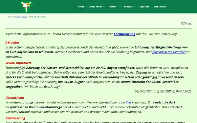Image resolution: width=197 pixels, height=123 pixels.
Task: Select the date text 25.08.2025
Action: tap(39, 17)
